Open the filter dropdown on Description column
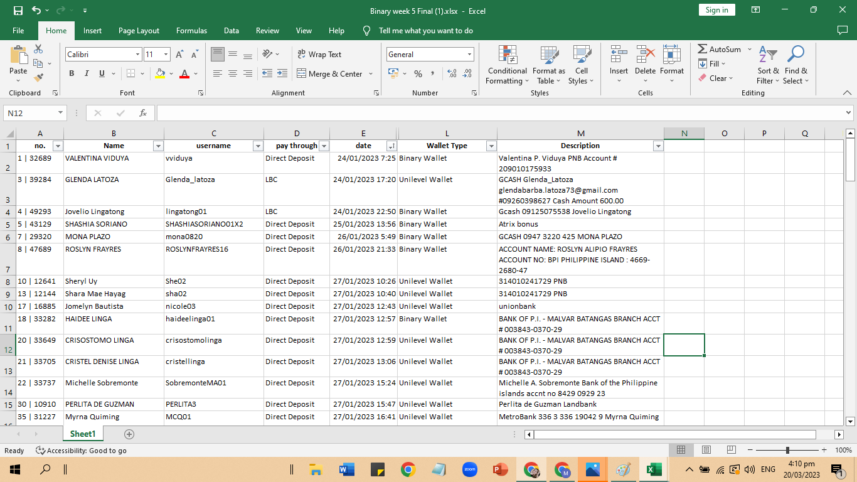 (658, 146)
